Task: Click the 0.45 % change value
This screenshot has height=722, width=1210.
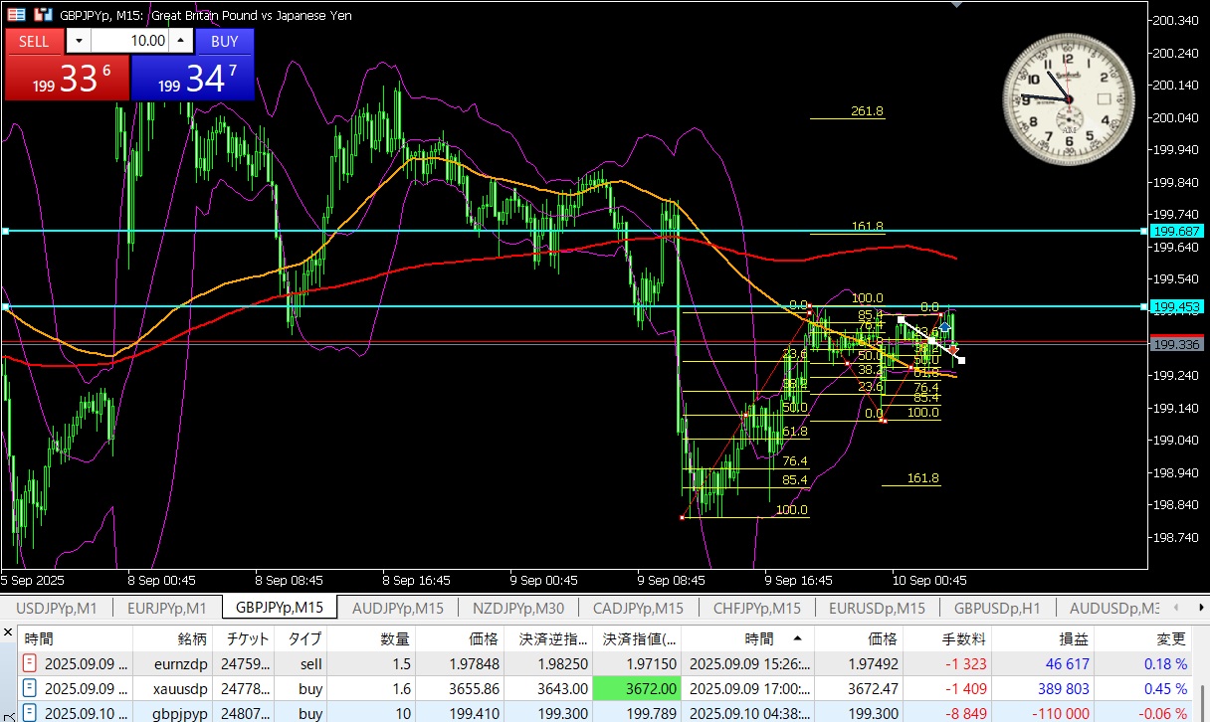Action: [x=1164, y=688]
